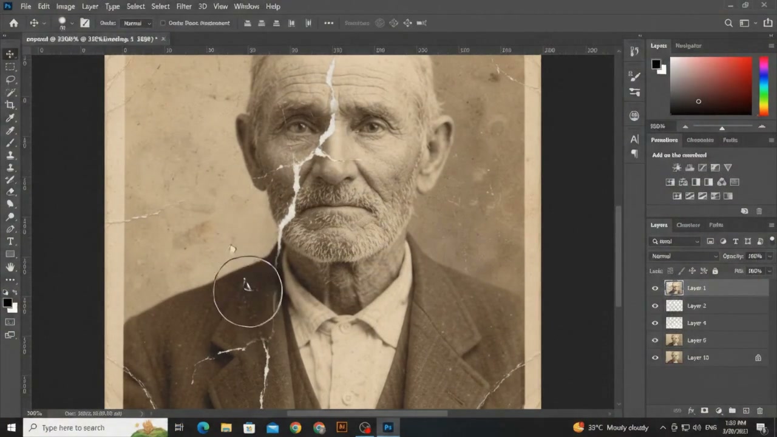Close the open document tab
The width and height of the screenshot is (777, 437).
point(163,39)
